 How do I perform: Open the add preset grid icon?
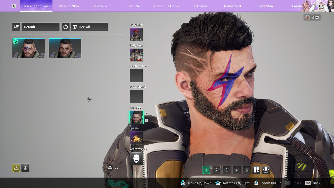(x=256, y=170)
